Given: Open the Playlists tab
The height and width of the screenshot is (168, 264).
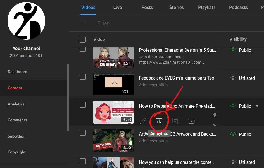Looking at the screenshot, I should point(207,8).
